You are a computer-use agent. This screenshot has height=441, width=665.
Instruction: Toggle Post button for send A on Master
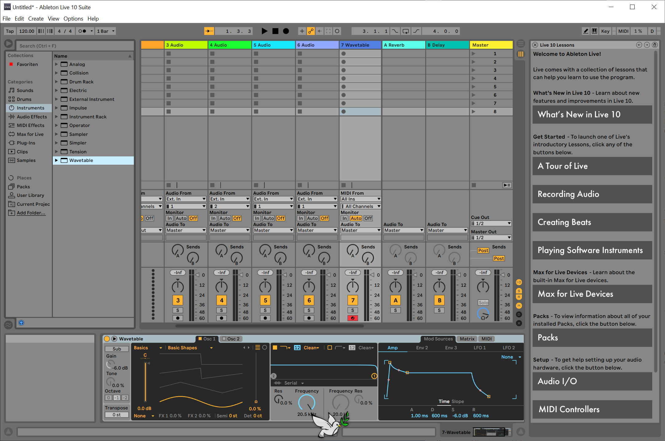[483, 251]
